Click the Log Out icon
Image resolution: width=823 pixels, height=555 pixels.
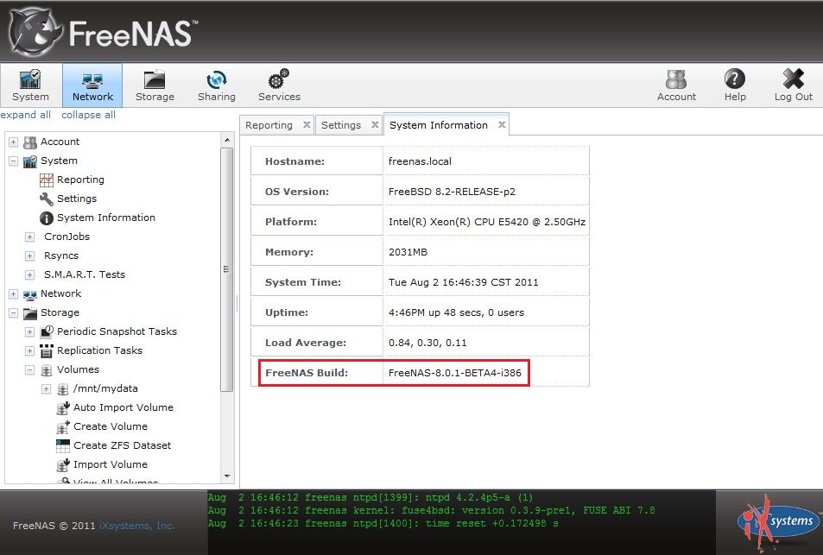click(x=793, y=85)
